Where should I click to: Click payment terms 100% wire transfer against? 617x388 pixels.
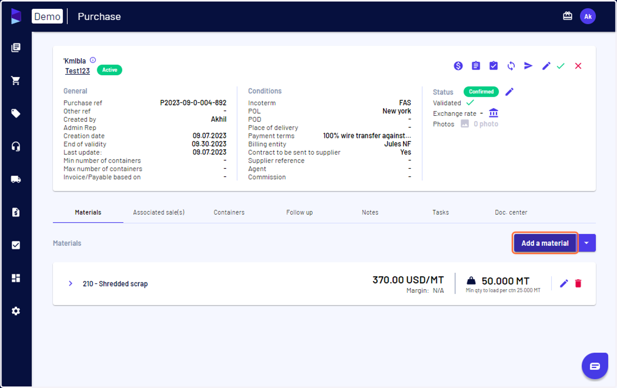click(367, 136)
